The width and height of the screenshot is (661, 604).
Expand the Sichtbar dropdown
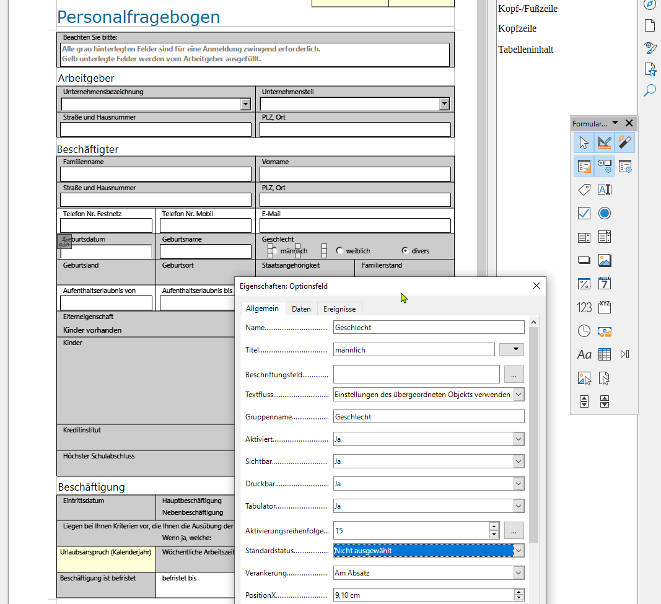(519, 462)
